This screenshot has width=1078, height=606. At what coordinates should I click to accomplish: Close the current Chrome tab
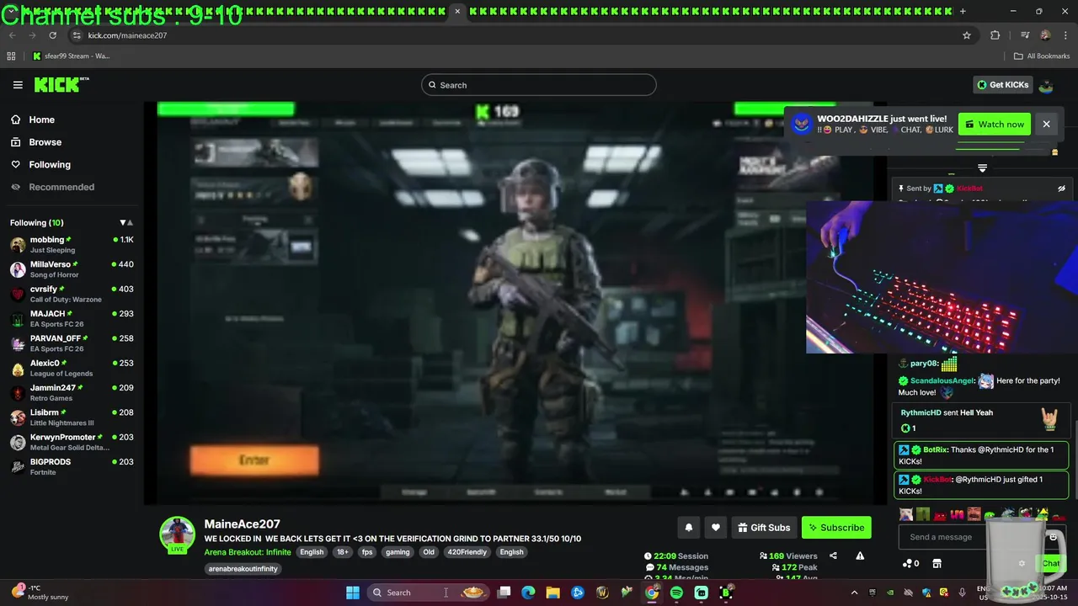457,11
